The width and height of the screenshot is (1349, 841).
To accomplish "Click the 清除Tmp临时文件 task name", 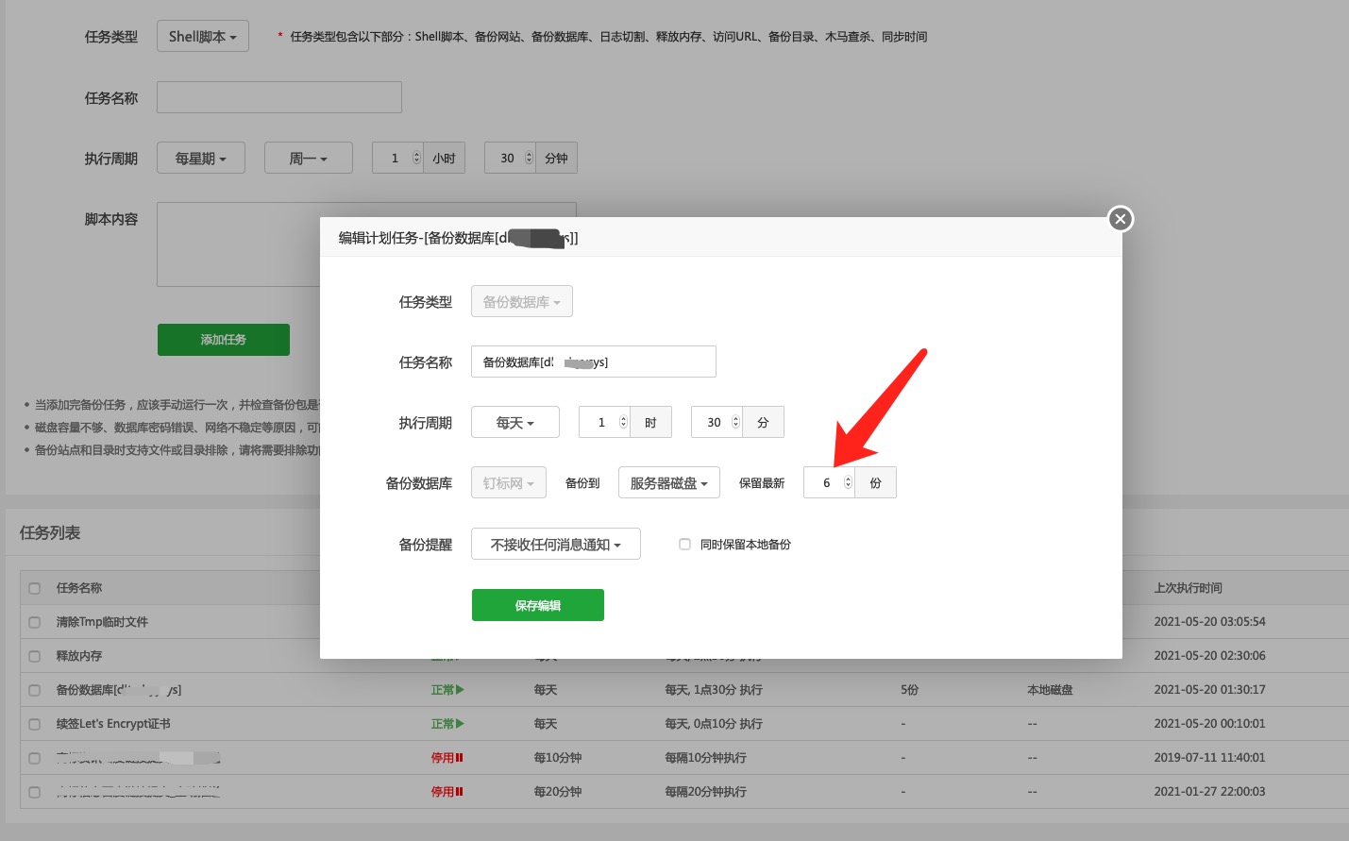I will pyautogui.click(x=102, y=622).
